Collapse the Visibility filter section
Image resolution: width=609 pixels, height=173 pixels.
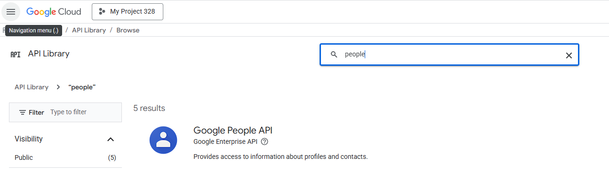click(x=111, y=139)
